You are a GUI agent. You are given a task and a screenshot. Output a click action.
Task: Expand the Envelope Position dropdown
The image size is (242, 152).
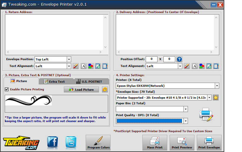(x=69, y=59)
